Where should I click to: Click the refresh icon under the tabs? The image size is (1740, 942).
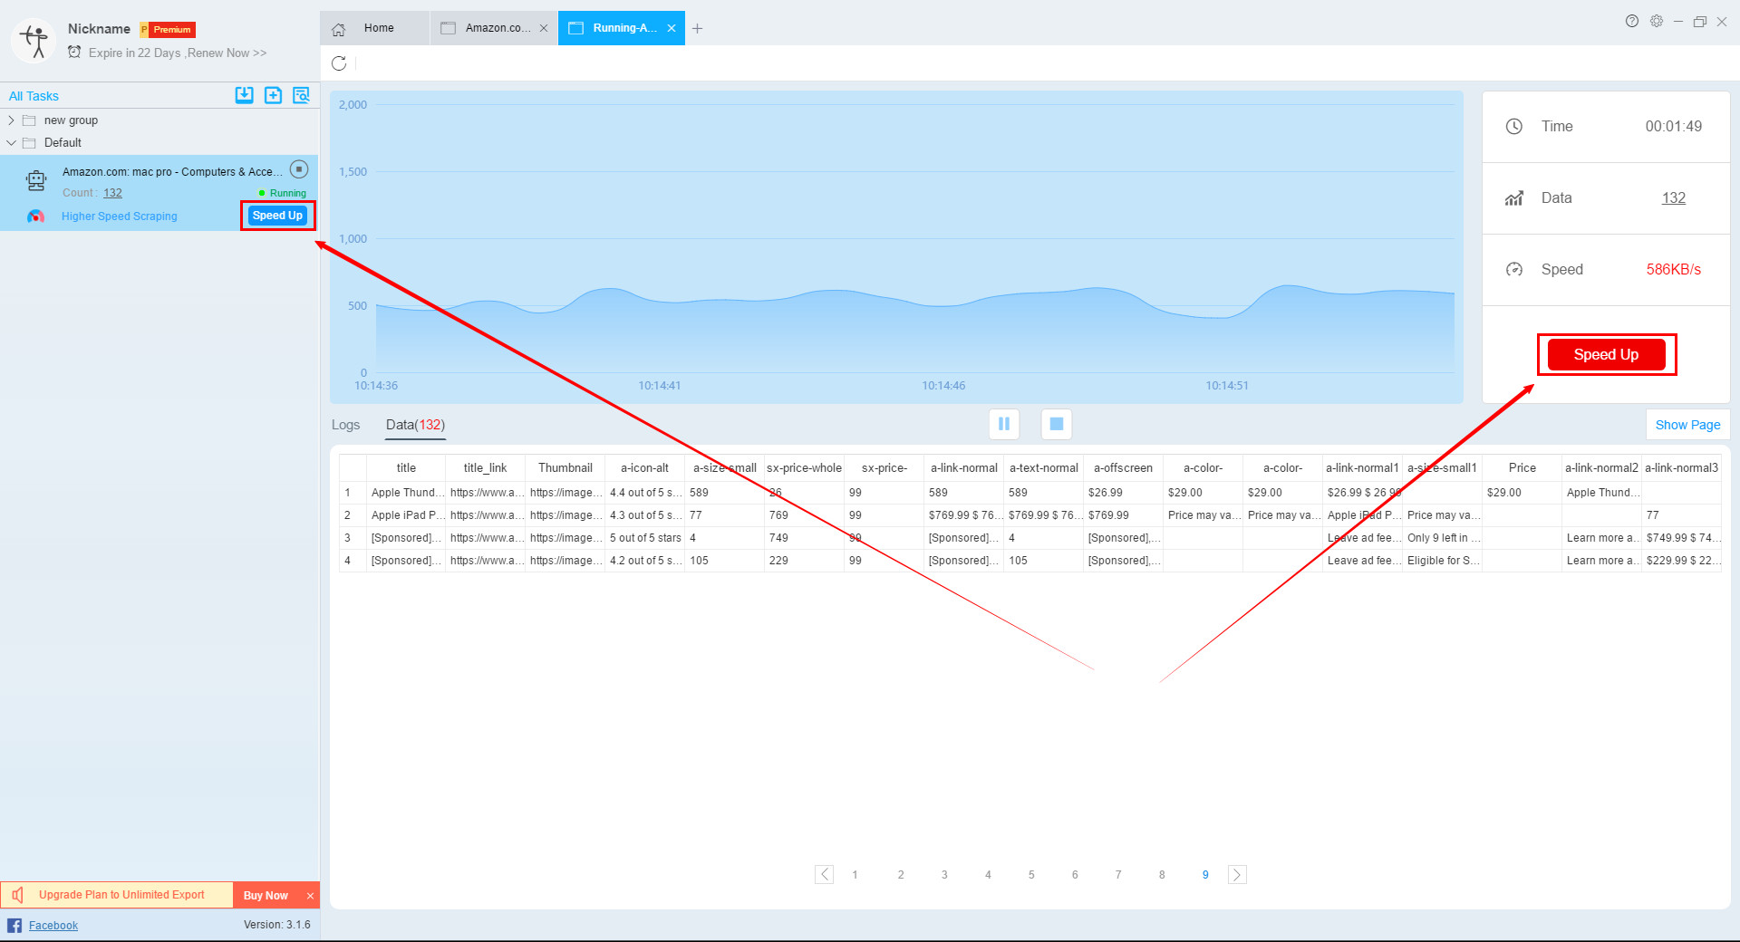(x=339, y=63)
